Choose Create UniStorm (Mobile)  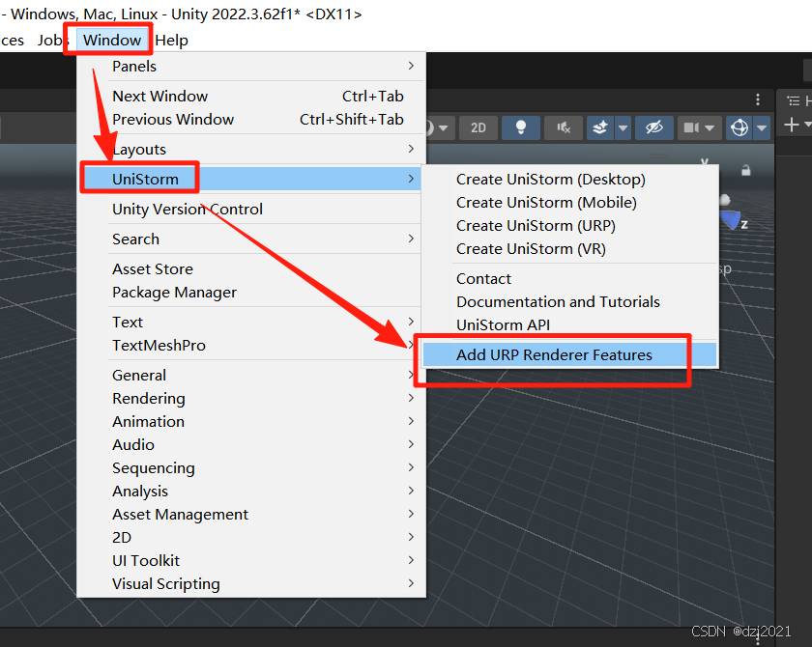pyautogui.click(x=569, y=203)
